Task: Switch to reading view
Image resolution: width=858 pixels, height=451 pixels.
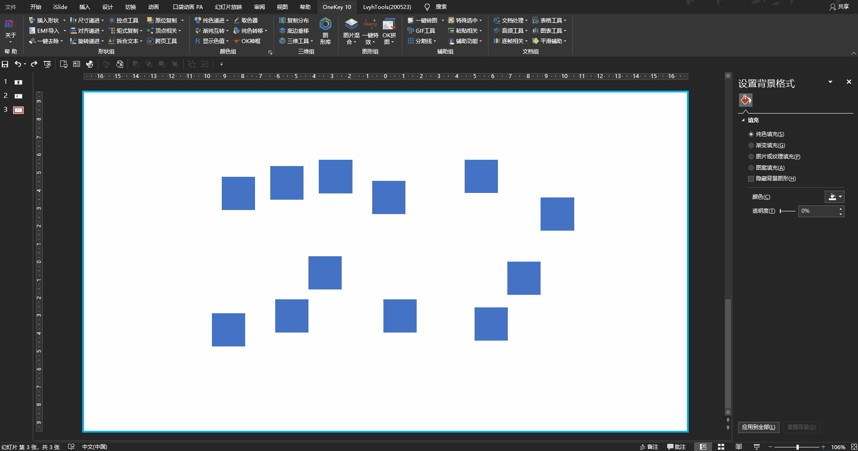Action: pos(739,447)
